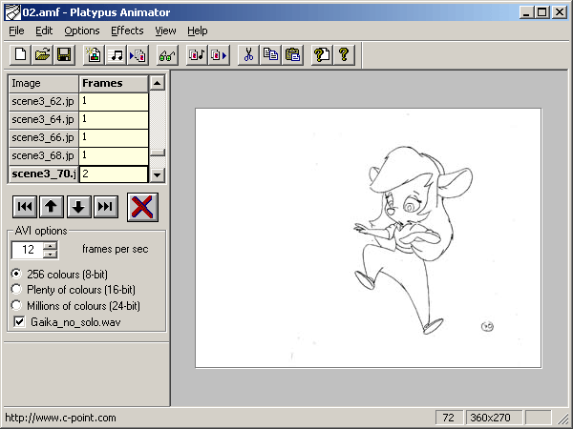Increase frames per sec with up spinner

coord(50,245)
